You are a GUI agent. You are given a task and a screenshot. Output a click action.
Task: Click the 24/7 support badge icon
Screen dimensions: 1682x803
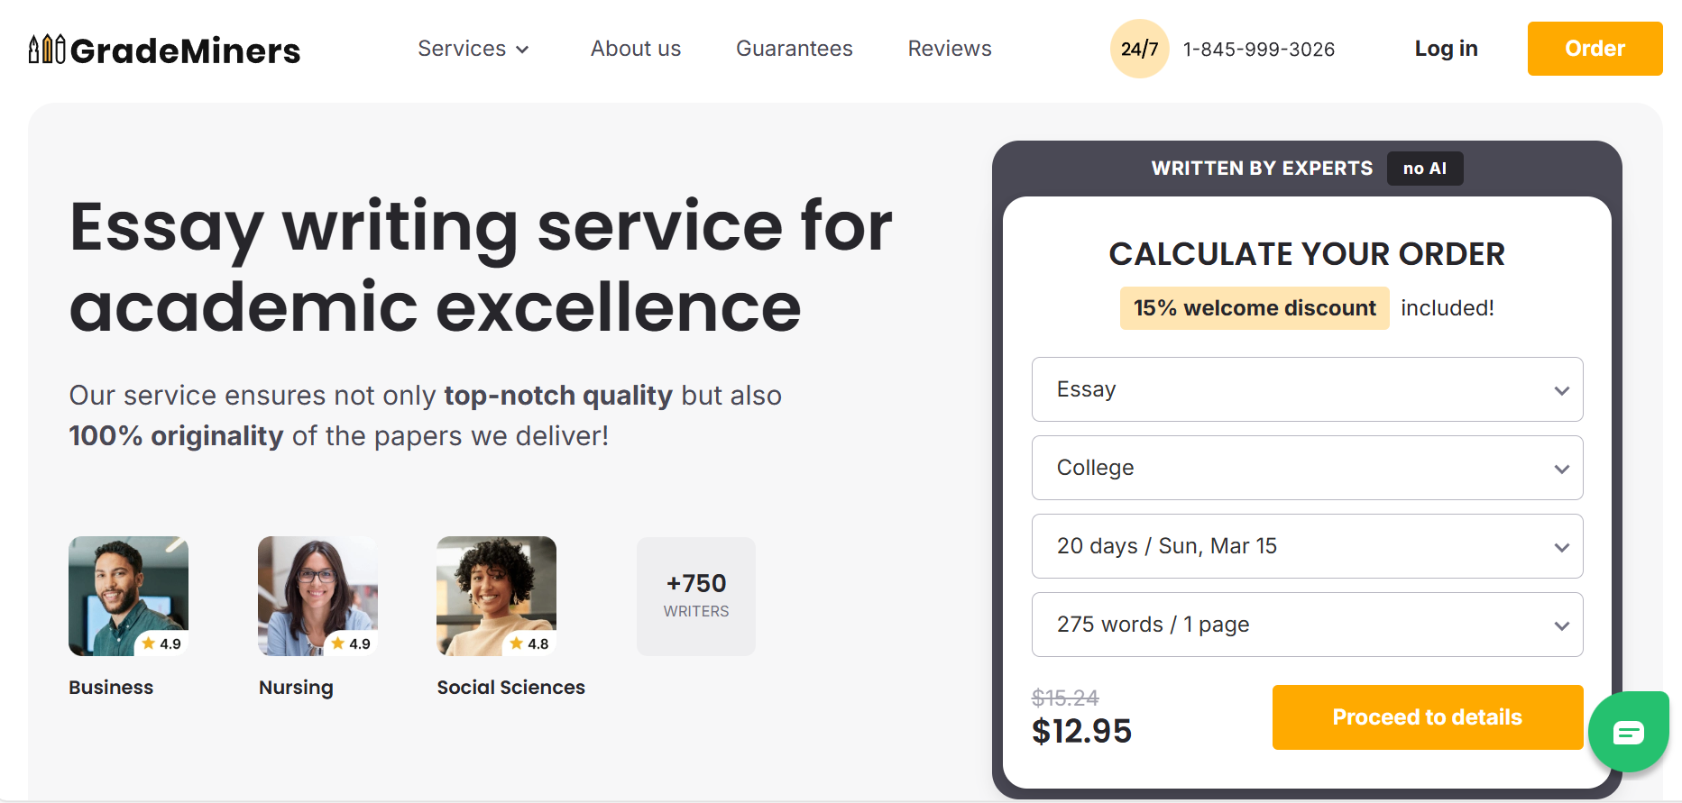1139,49
